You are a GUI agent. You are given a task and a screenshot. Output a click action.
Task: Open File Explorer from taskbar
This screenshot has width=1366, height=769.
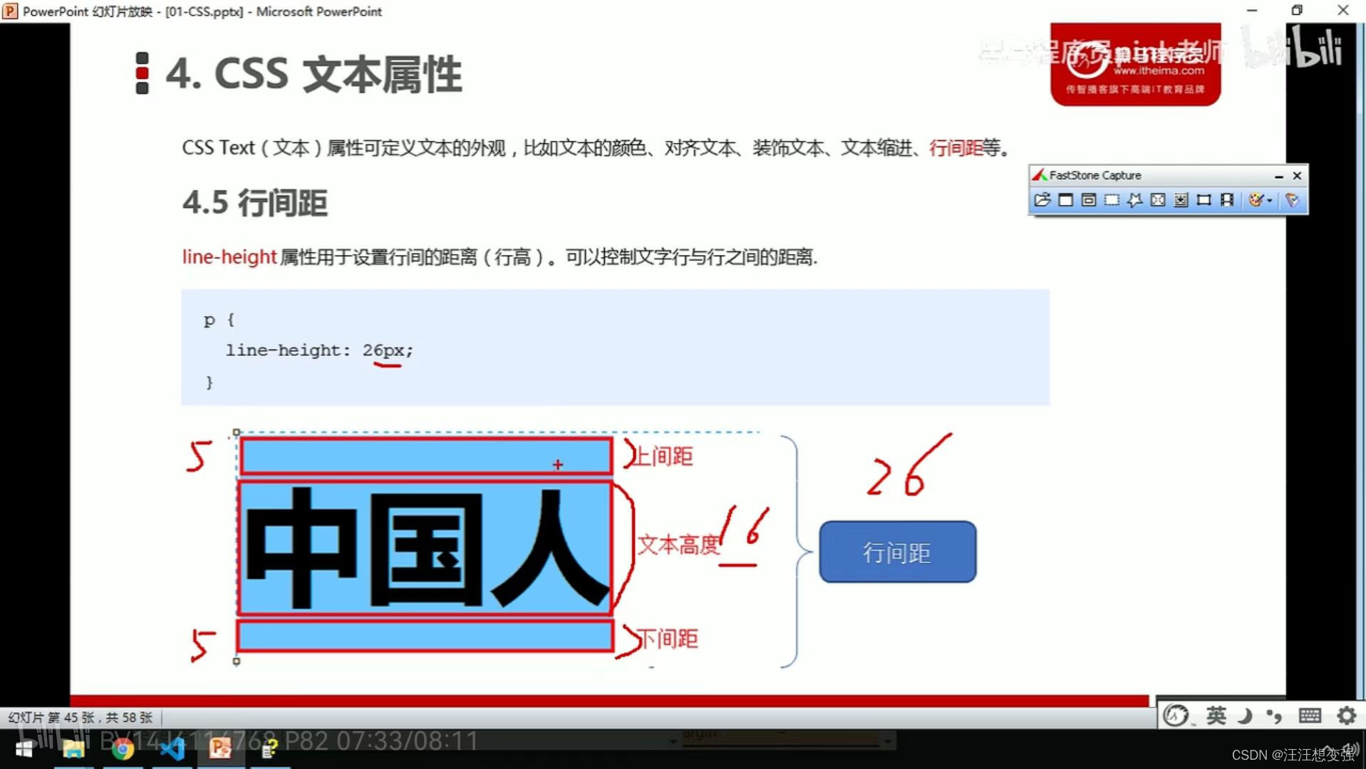coord(73,749)
